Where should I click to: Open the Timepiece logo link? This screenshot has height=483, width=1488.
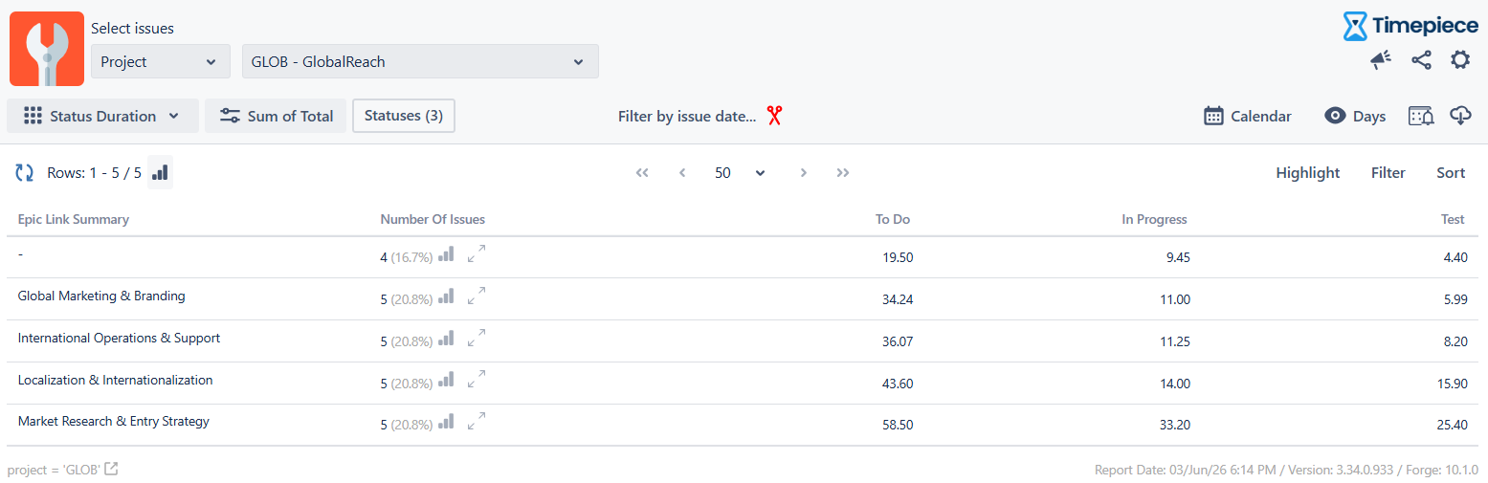pos(1410,26)
